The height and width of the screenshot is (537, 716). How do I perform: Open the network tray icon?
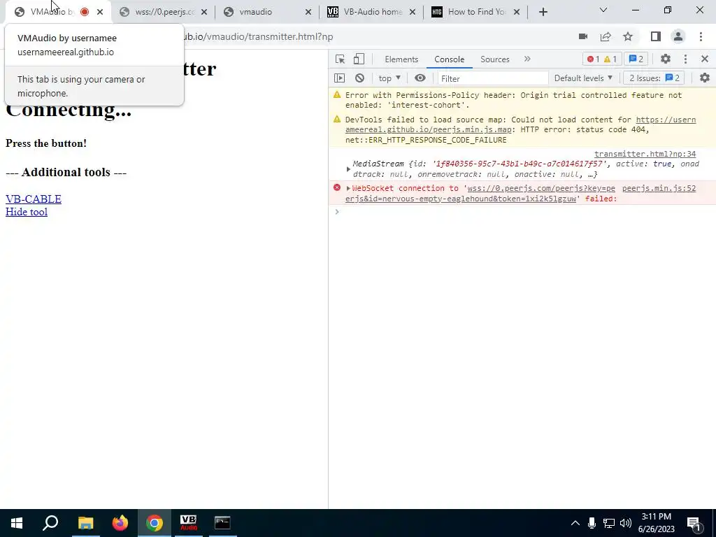coord(609,523)
